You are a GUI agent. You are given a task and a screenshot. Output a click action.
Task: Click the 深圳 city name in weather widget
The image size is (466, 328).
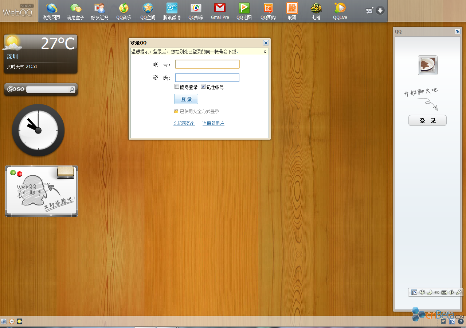(12, 57)
